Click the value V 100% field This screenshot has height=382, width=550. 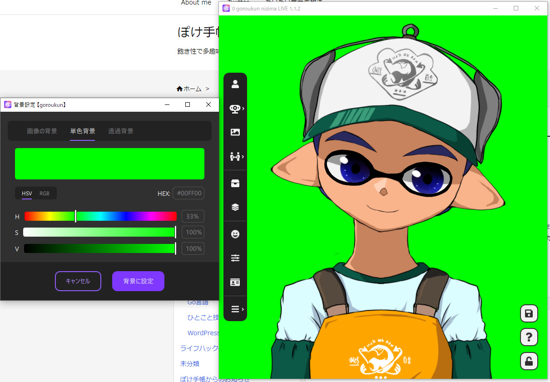[193, 248]
